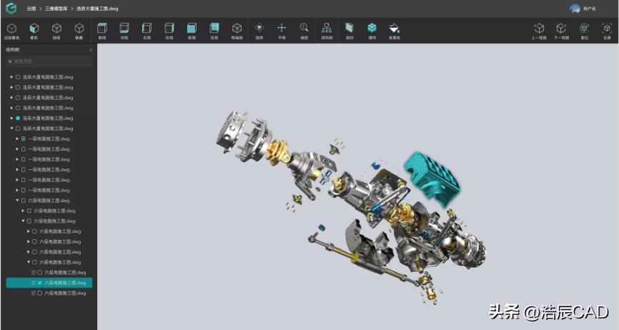
Task: Uncheck the highlighted 六层电路施工图.dwg row checkbox
Action: click(40, 283)
